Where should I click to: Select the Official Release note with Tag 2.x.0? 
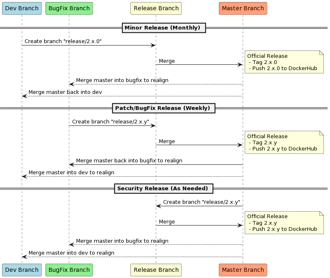point(284,62)
